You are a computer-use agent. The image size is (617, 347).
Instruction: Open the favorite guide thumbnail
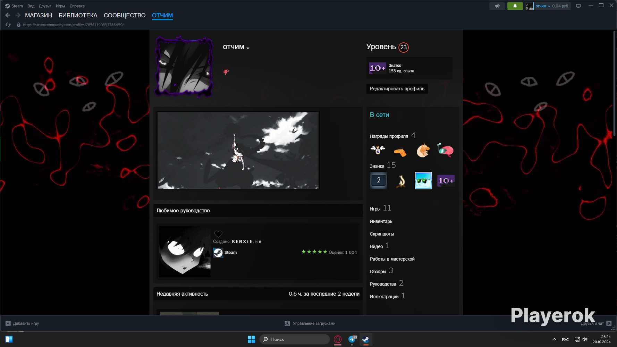185,252
